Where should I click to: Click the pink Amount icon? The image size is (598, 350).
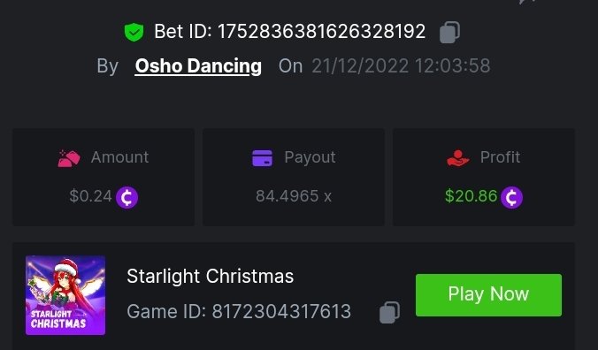click(x=69, y=158)
